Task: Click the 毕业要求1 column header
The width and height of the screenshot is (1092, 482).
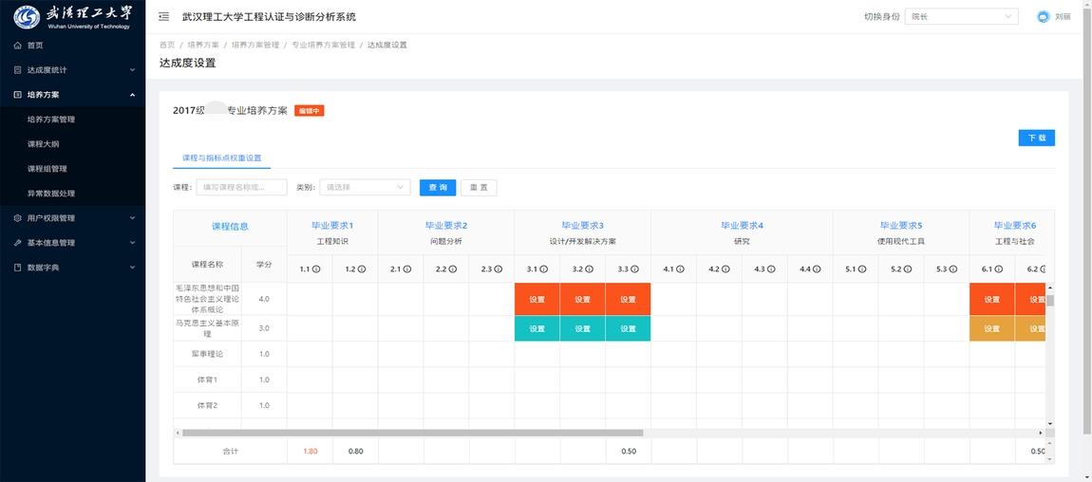Action: [332, 226]
